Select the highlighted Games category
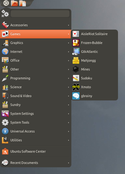The width and height of the screenshot is (125, 174). (x=35, y=34)
